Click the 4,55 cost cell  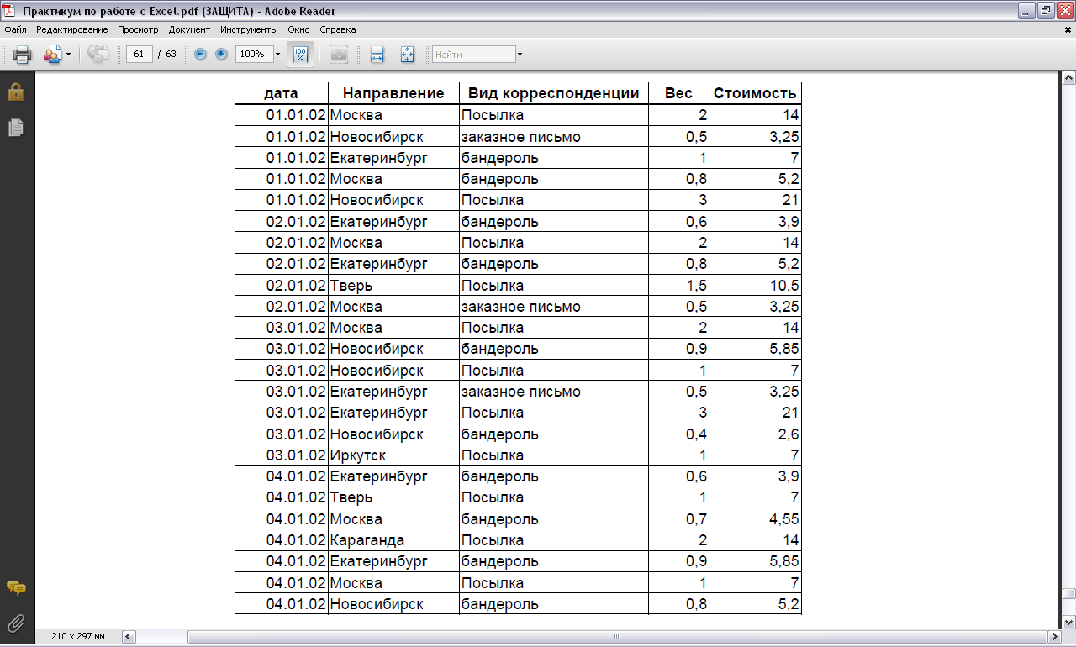tap(755, 518)
